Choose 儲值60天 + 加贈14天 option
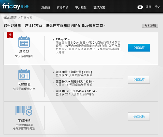Image resolution: width=163 pixels, height=137 pixels. [53, 82]
